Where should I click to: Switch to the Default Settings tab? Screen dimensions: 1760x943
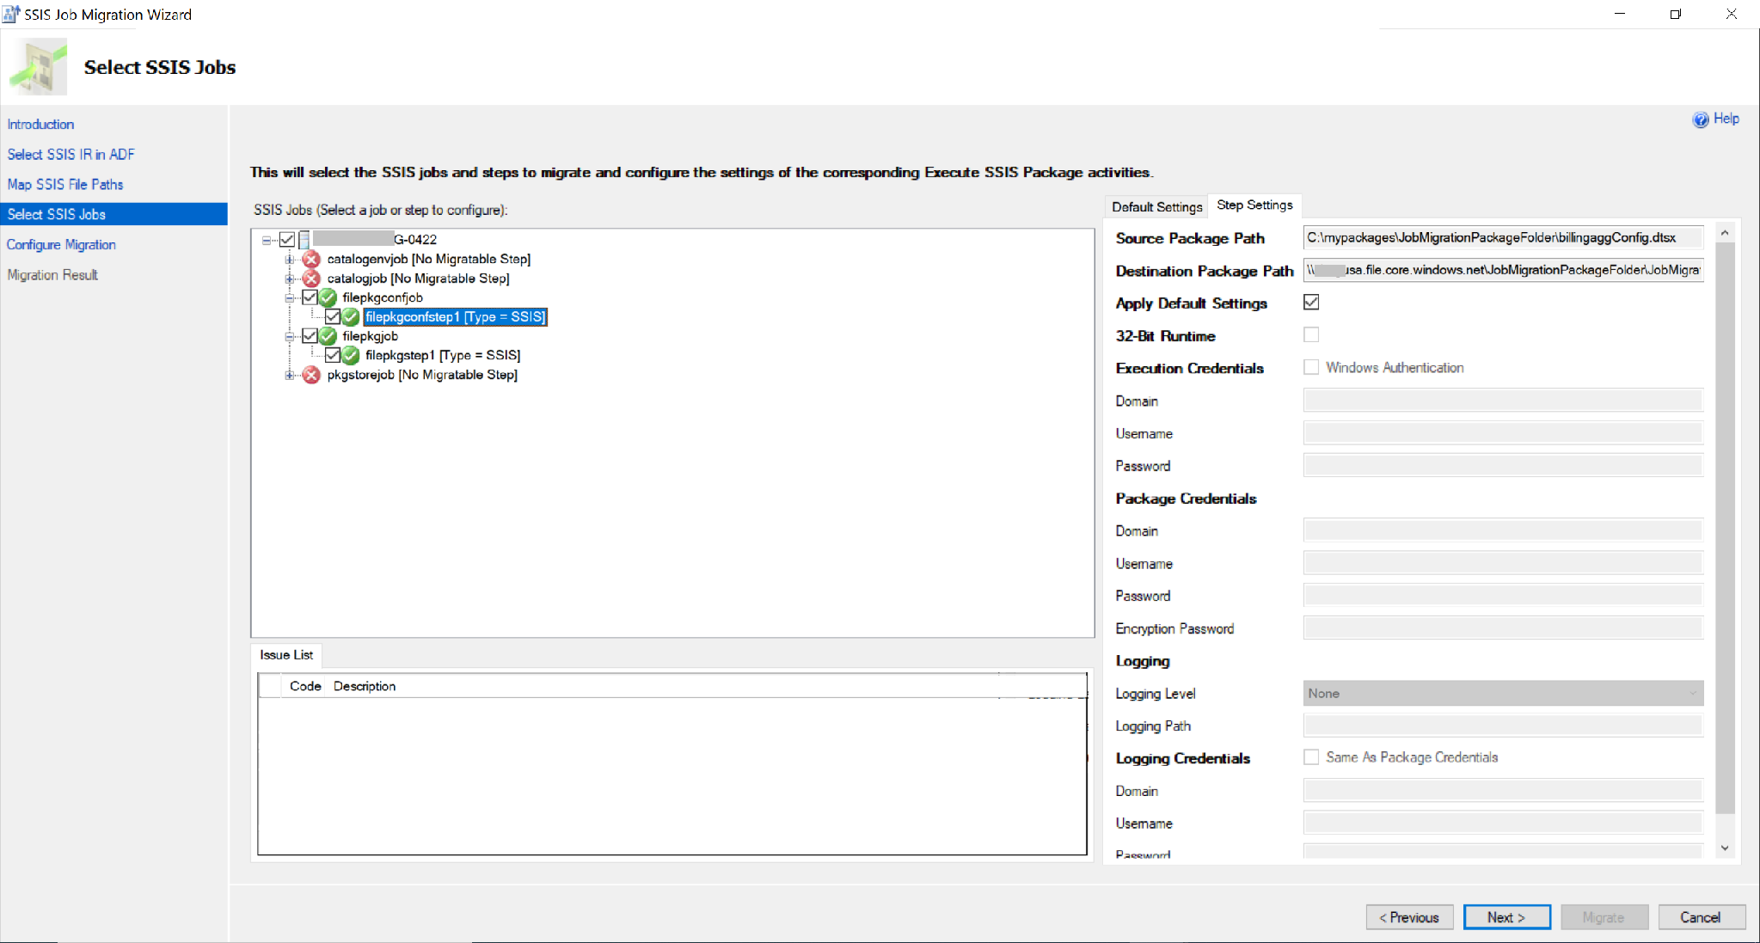[x=1157, y=205]
